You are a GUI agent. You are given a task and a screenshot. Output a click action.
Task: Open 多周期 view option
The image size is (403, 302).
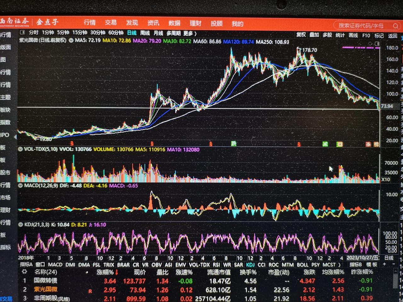click(x=173, y=33)
